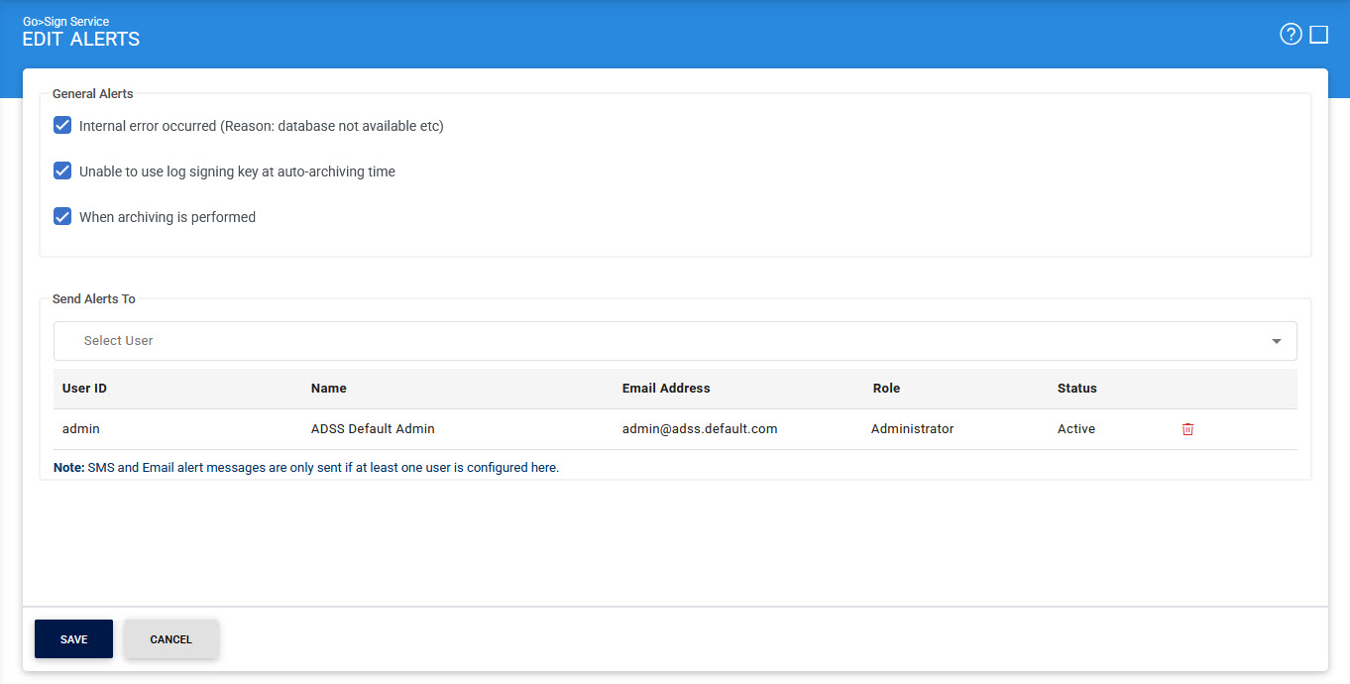This screenshot has width=1350, height=684.
Task: Click the ADSS Default Admin name cell
Action: (x=373, y=429)
